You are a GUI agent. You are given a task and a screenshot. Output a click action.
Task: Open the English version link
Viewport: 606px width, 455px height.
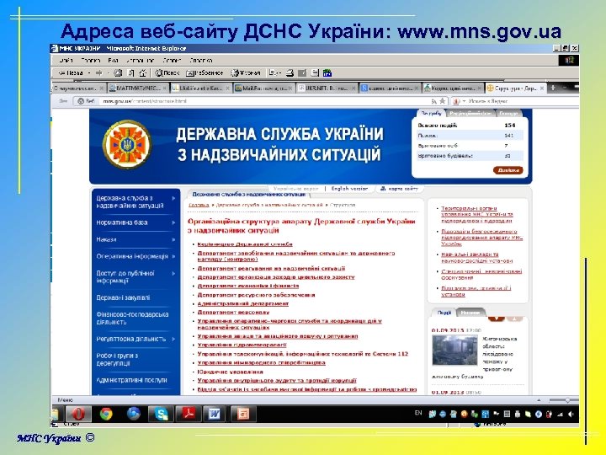[349, 189]
